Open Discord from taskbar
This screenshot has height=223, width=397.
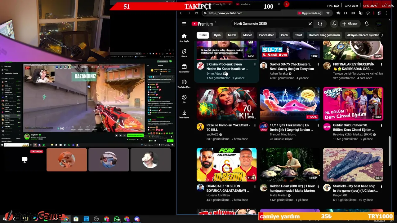pyautogui.click(x=137, y=219)
